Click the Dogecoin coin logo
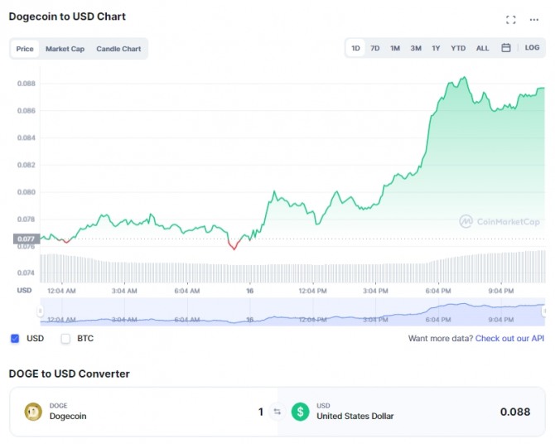This screenshot has width=555, height=444. click(33, 412)
